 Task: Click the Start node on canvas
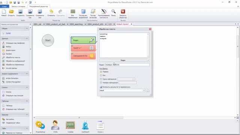pos(48,40)
